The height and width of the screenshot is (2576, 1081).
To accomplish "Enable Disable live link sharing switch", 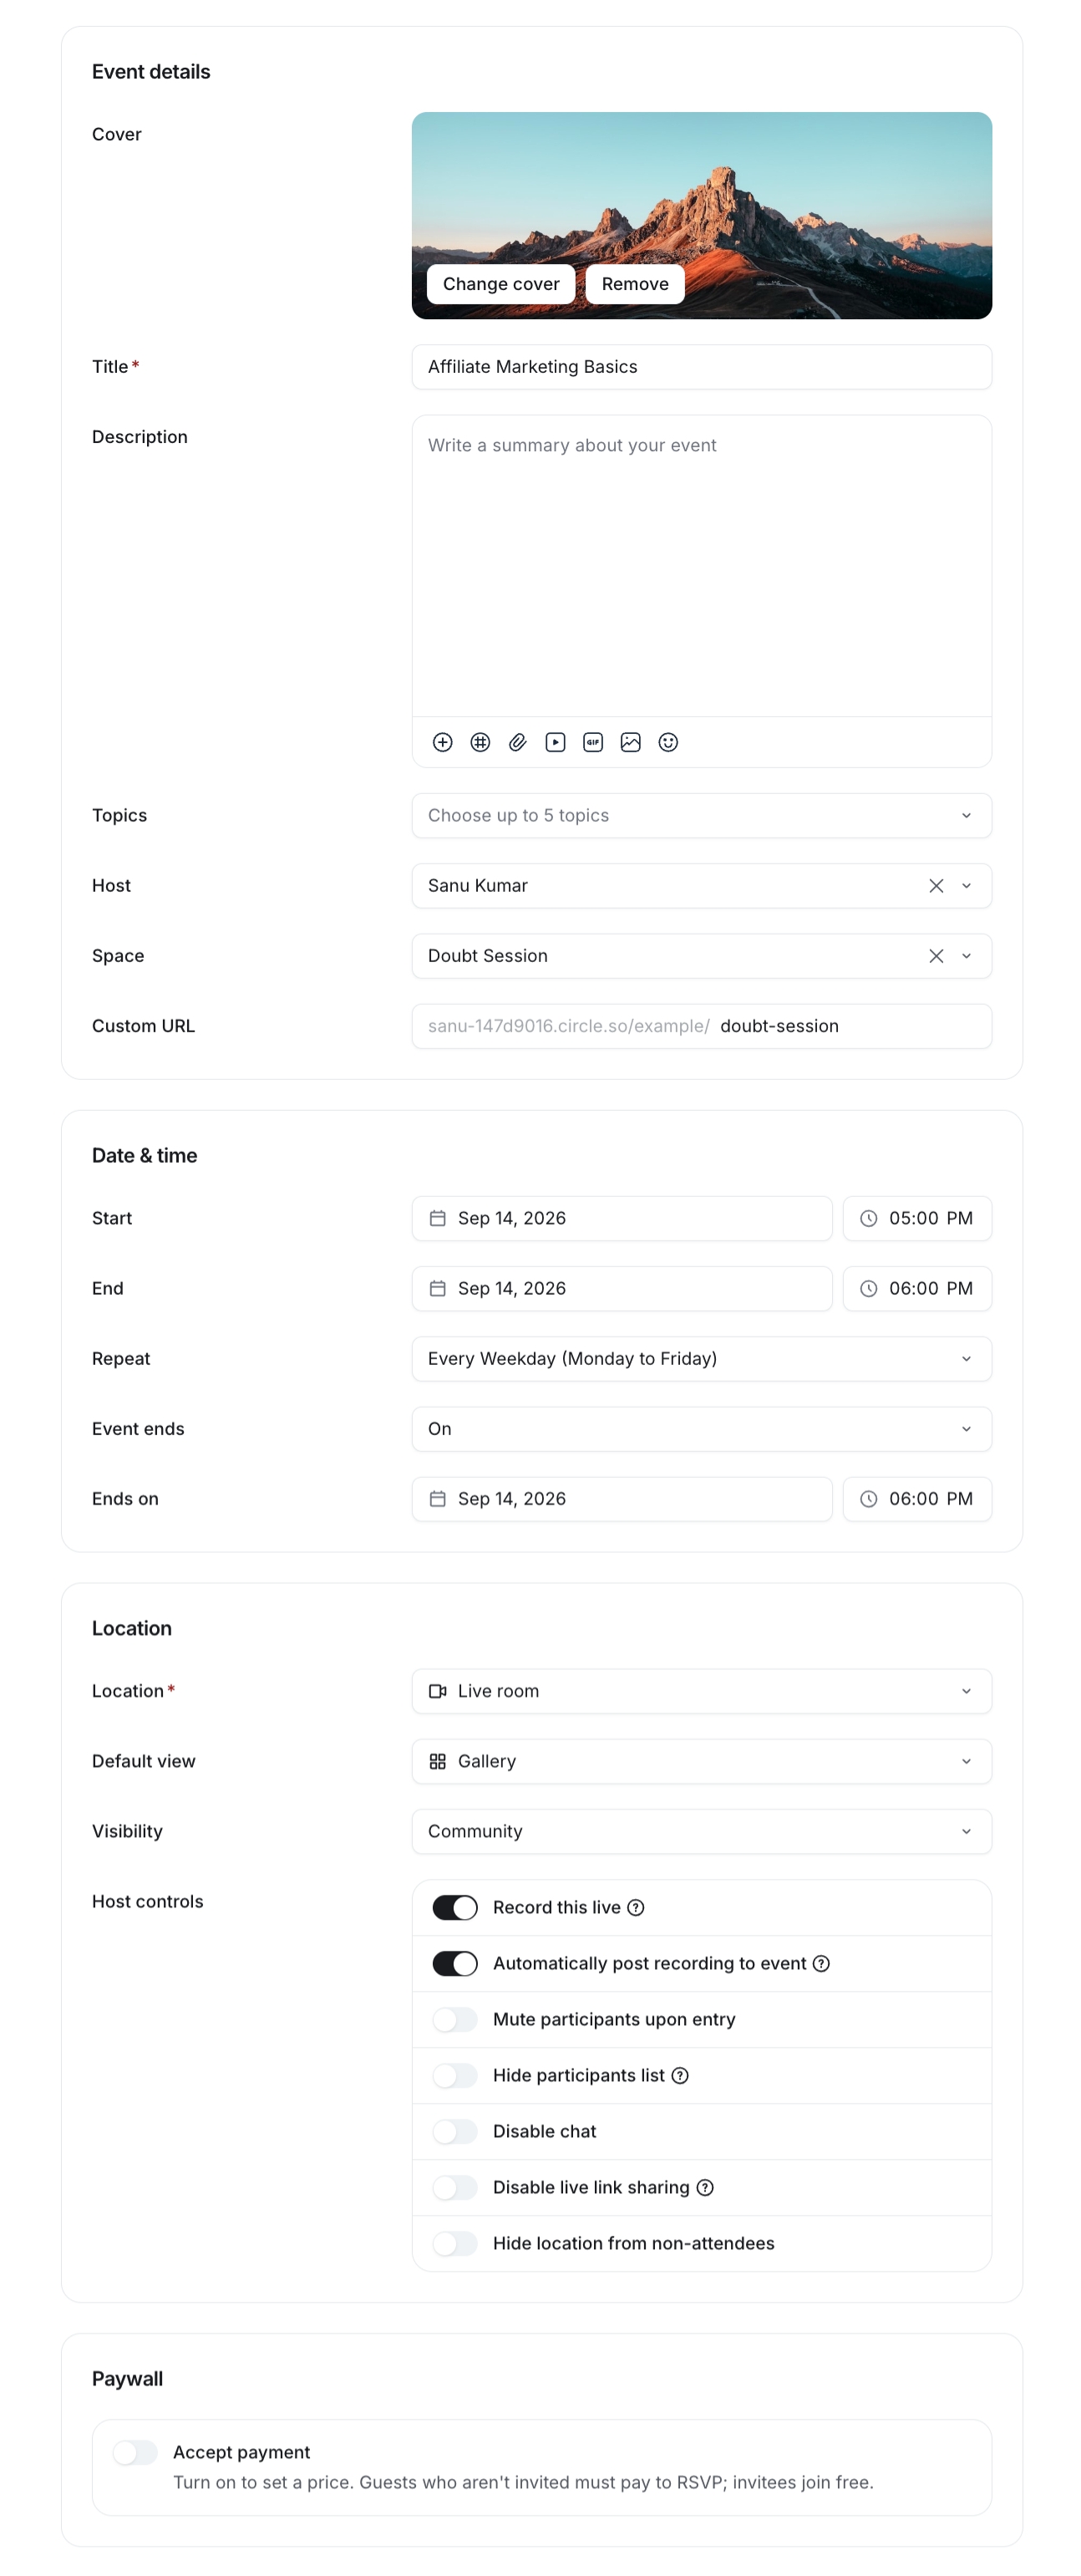I will (x=454, y=2188).
